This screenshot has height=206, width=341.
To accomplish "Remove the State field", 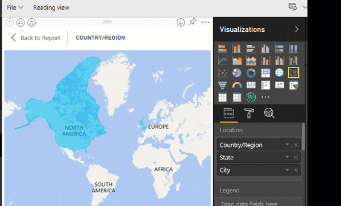I will click(296, 158).
